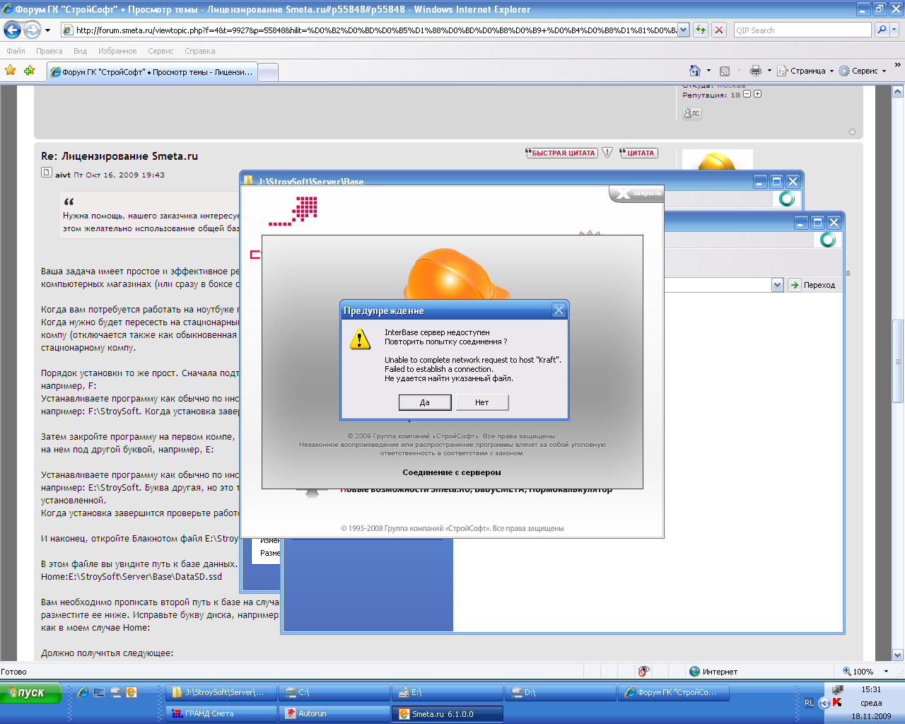Click the post icon before author "aivt"
905x724 pixels.
46,173
